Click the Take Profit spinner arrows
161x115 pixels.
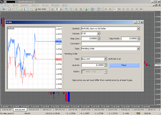click(x=139, y=38)
